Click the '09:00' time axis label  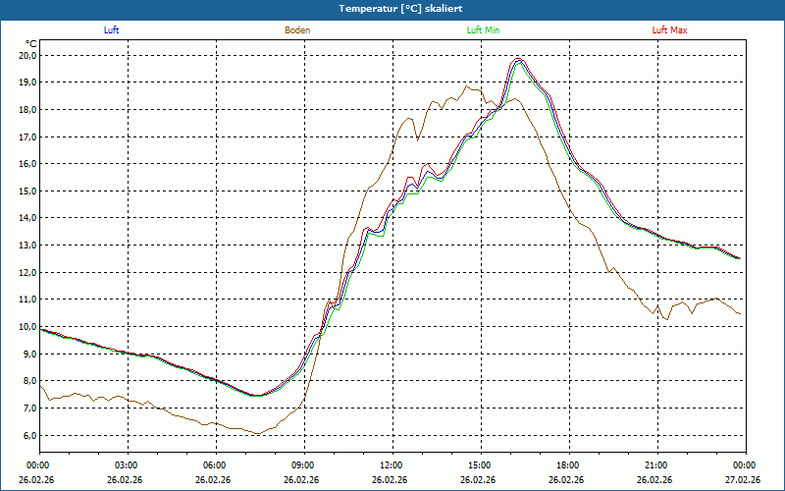tap(304, 465)
